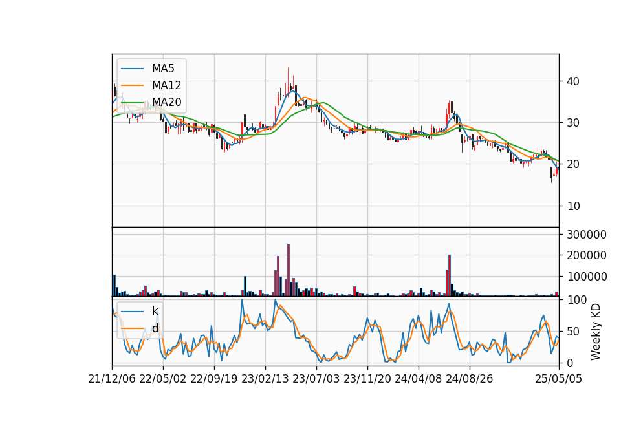Click the k legend entry
This screenshot has width=621, height=446.
tap(155, 311)
